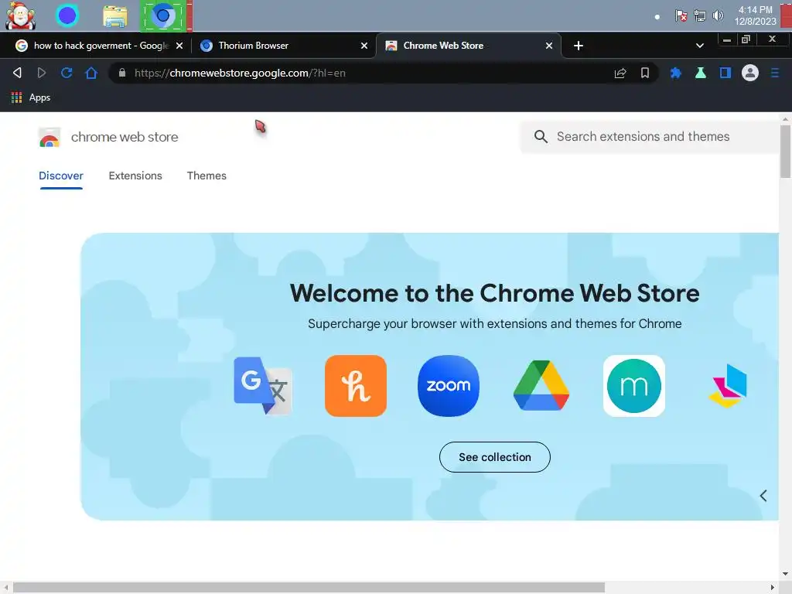Open the Apps bookmark shortcut
The height and width of the screenshot is (594, 792).
(x=31, y=97)
